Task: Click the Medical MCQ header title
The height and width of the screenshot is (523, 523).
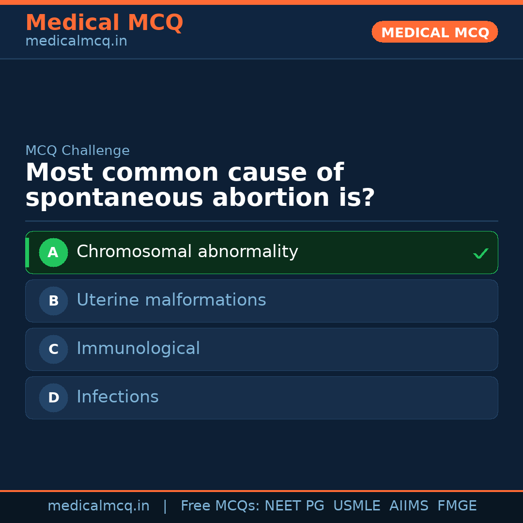Action: (x=104, y=22)
